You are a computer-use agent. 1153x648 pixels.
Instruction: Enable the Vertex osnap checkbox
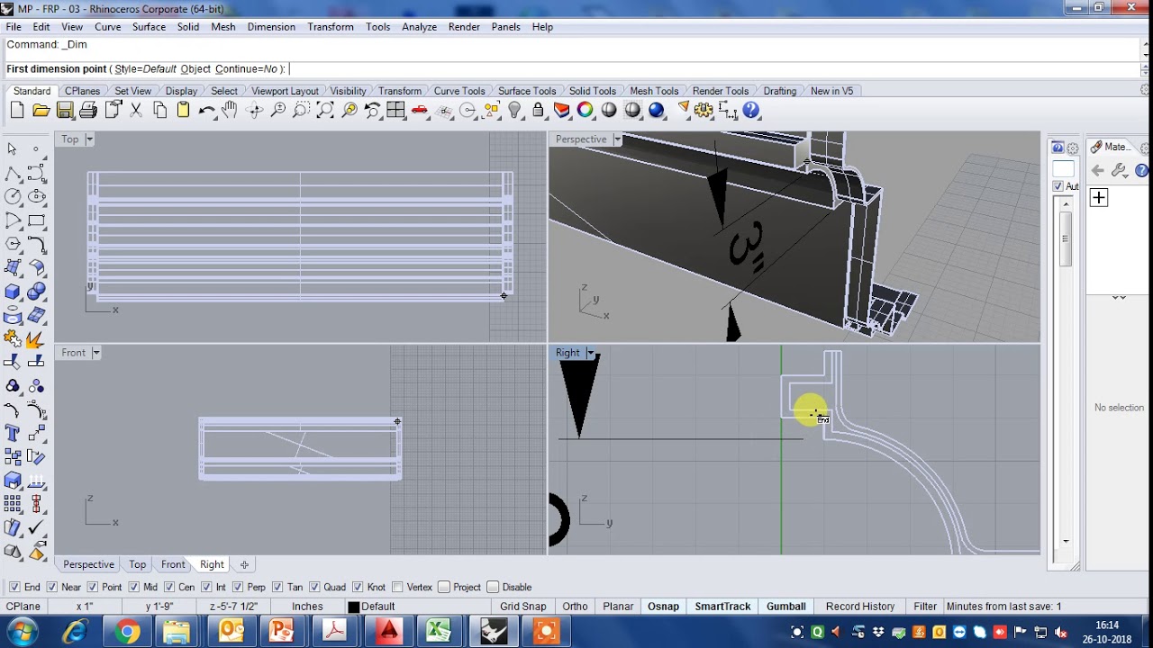(397, 588)
